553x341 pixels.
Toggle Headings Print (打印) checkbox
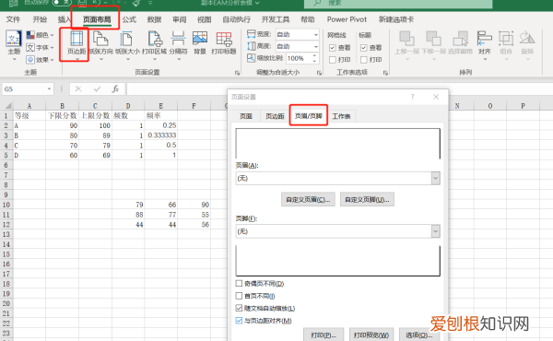(x=364, y=60)
